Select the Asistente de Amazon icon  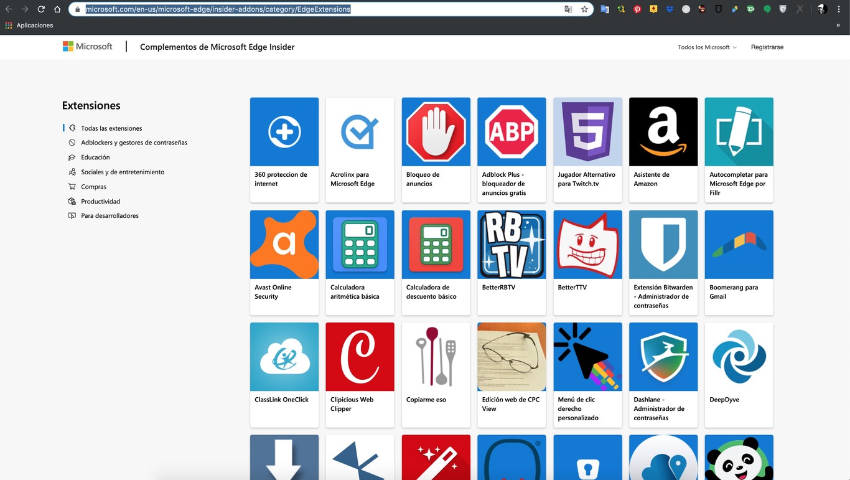(x=663, y=131)
